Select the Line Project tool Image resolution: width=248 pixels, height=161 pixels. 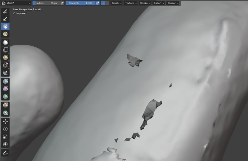5,73
